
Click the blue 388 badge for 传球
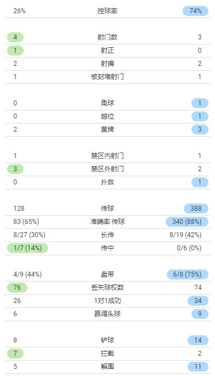pos(196,209)
